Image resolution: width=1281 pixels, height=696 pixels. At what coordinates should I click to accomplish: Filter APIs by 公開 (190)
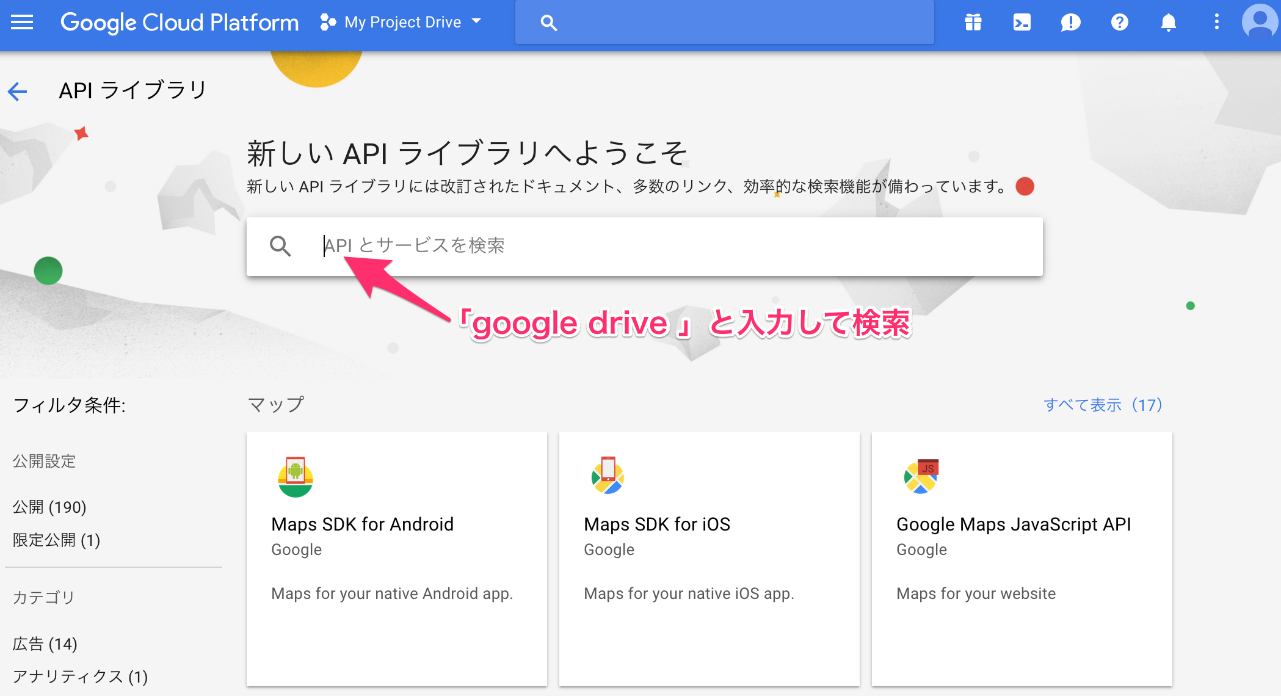(49, 507)
